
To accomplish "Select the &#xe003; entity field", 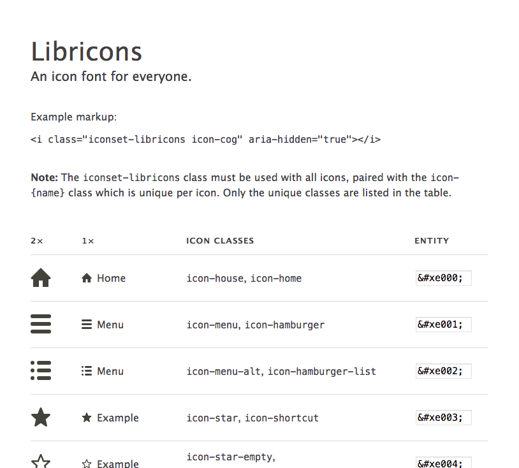I will coord(443,418).
